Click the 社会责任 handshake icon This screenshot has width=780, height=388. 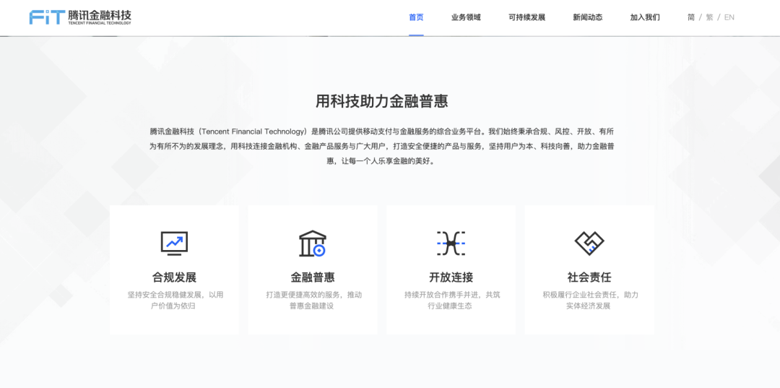tap(589, 243)
